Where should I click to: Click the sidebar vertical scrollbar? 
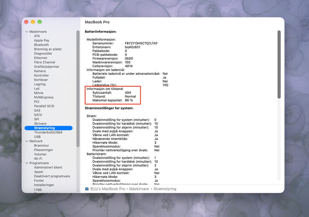click(78, 89)
